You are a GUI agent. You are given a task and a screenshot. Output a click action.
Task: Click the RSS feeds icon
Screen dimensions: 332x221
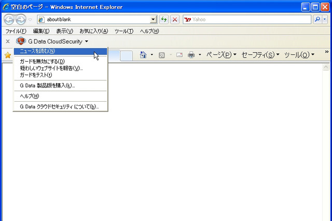pos(162,55)
